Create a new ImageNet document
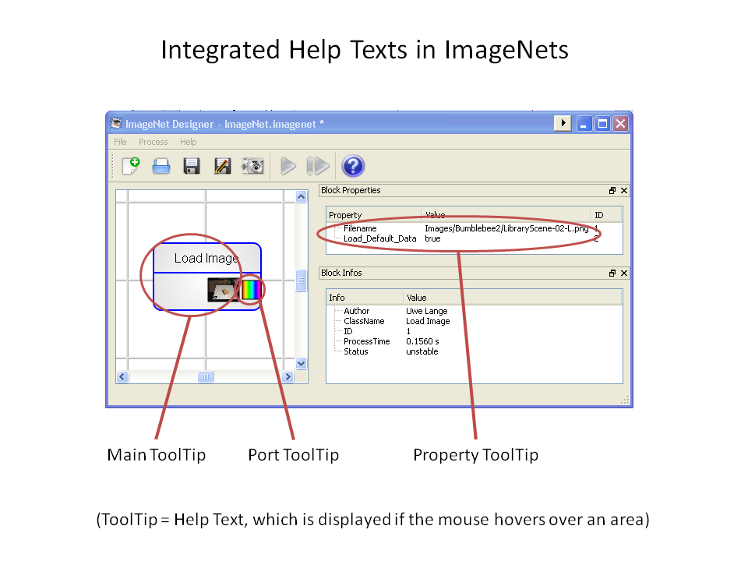 (x=130, y=165)
